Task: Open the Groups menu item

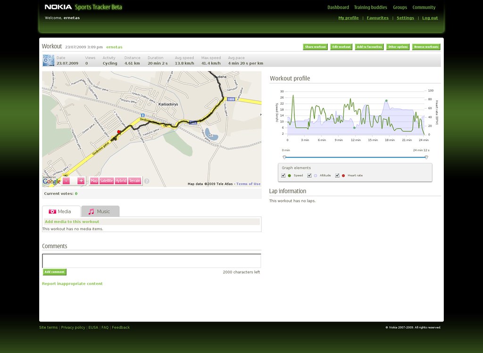Action: tap(400, 8)
